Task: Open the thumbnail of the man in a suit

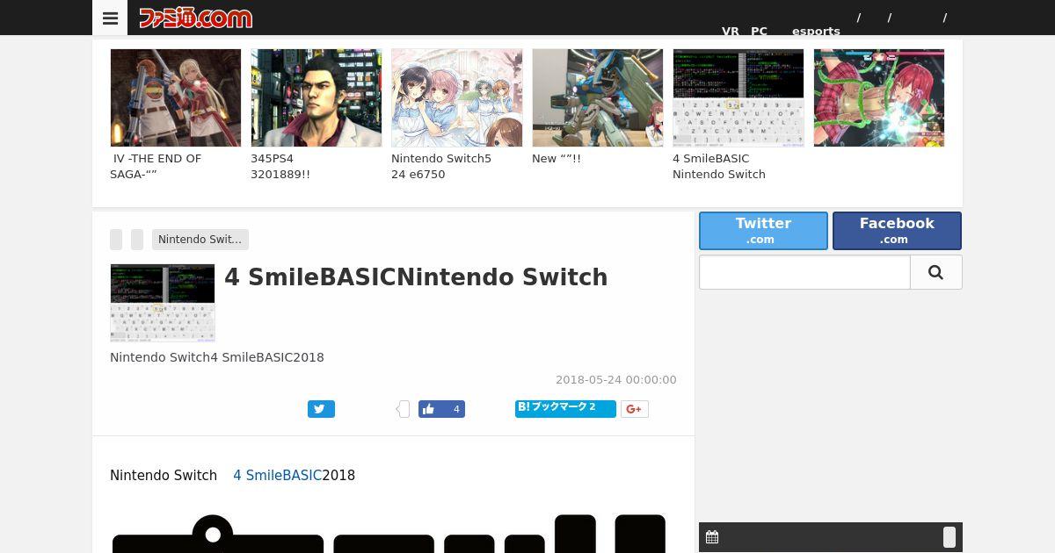Action: (316, 97)
